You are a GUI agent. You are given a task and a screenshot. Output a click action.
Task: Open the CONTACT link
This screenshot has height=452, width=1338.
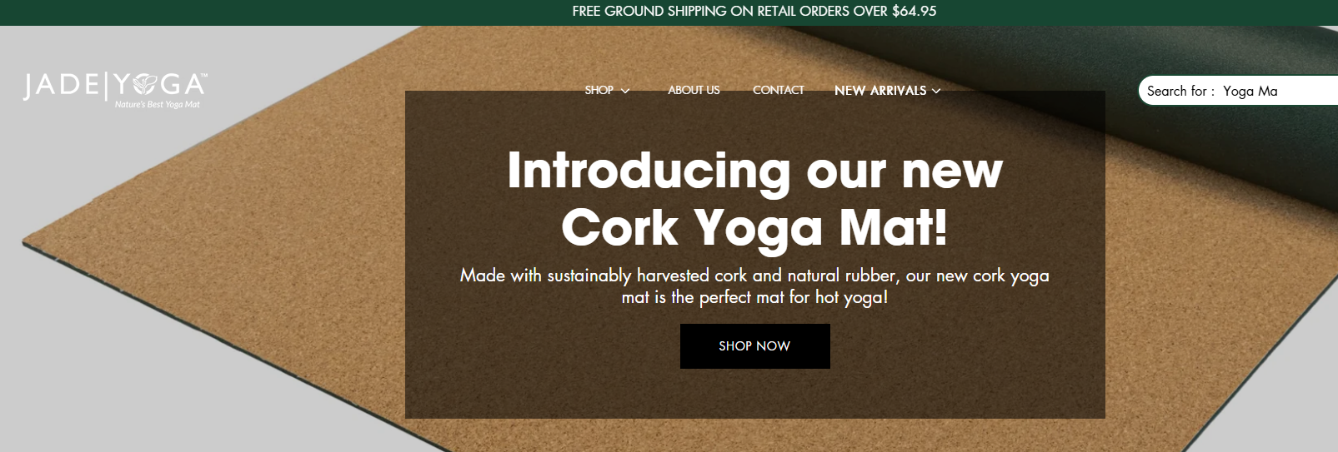(x=779, y=90)
